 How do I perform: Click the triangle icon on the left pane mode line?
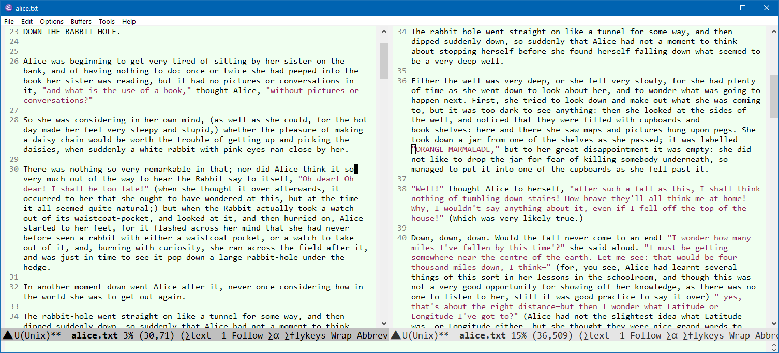pos(7,335)
